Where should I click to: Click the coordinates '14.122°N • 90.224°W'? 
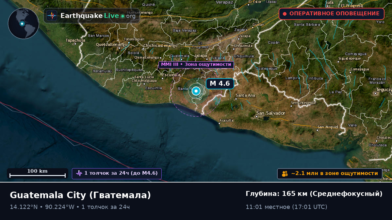(x=44, y=207)
